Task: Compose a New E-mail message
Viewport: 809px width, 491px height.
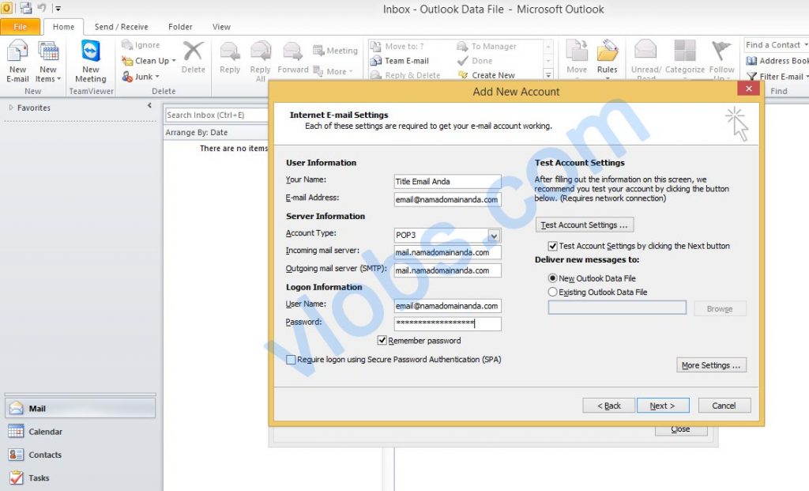Action: tap(17, 60)
